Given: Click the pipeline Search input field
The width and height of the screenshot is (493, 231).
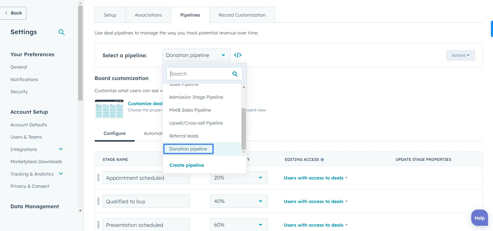Looking at the screenshot, I should click(x=199, y=74).
